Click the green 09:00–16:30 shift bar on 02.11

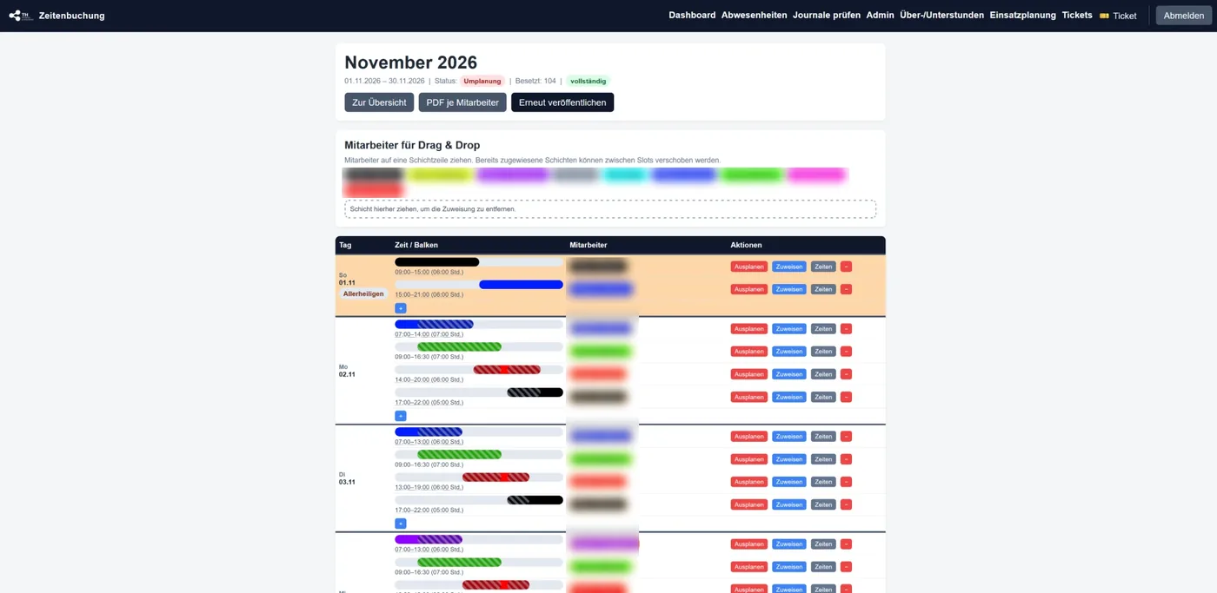pyautogui.click(x=459, y=347)
